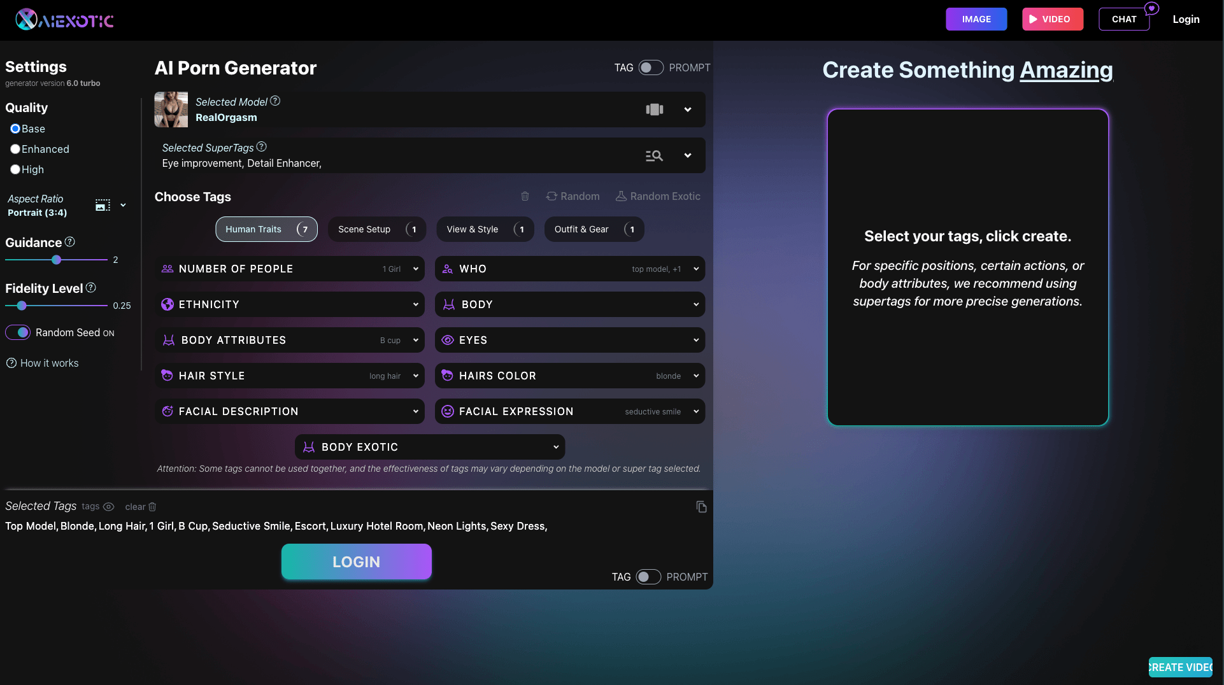Click the aspect ratio image icon
This screenshot has width=1224, height=685.
point(103,205)
